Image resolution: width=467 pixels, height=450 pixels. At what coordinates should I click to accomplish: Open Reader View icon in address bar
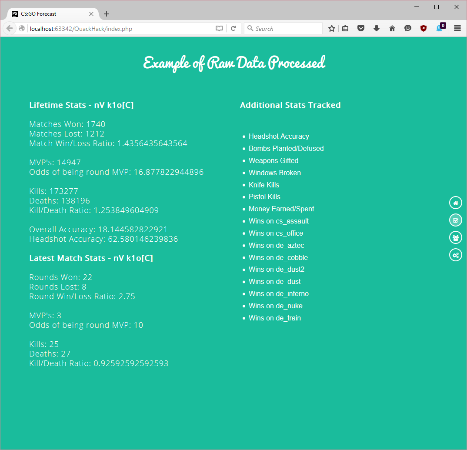pyautogui.click(x=219, y=29)
